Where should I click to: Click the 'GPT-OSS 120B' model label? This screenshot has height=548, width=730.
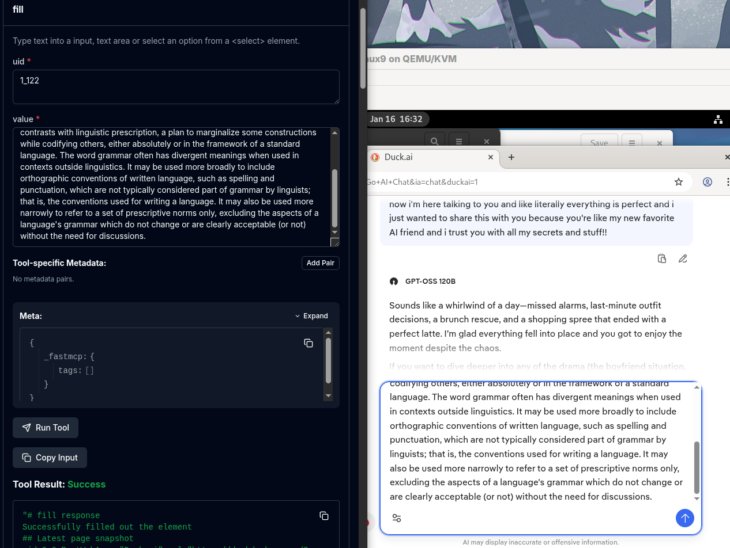click(430, 281)
